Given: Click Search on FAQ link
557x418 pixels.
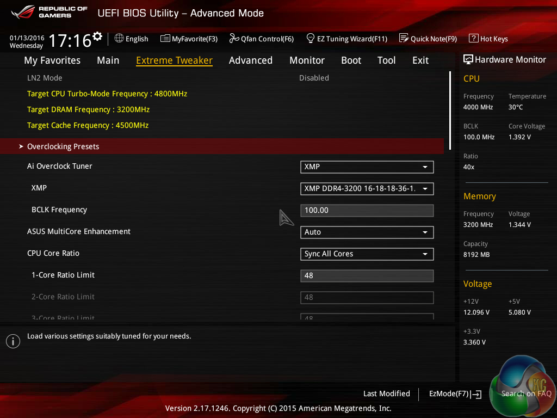Looking at the screenshot, I should pyautogui.click(x=526, y=394).
